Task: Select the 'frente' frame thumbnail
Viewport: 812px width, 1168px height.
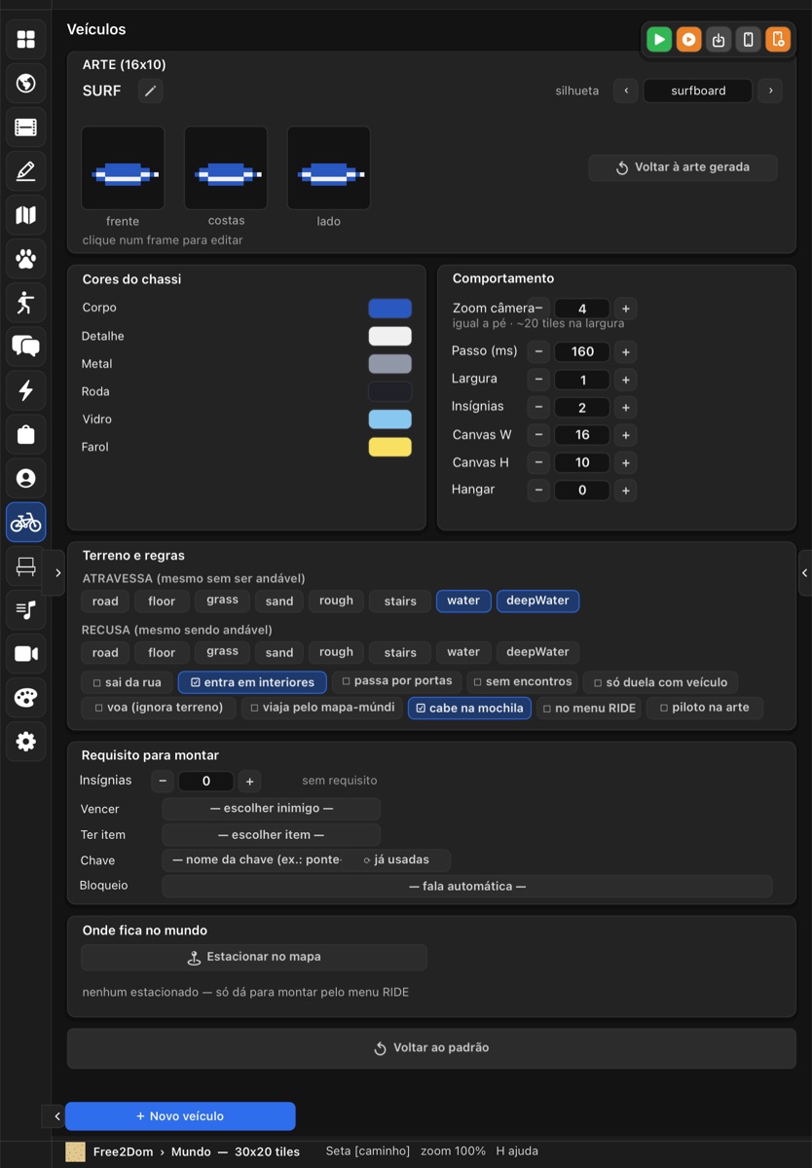Action: (123, 167)
